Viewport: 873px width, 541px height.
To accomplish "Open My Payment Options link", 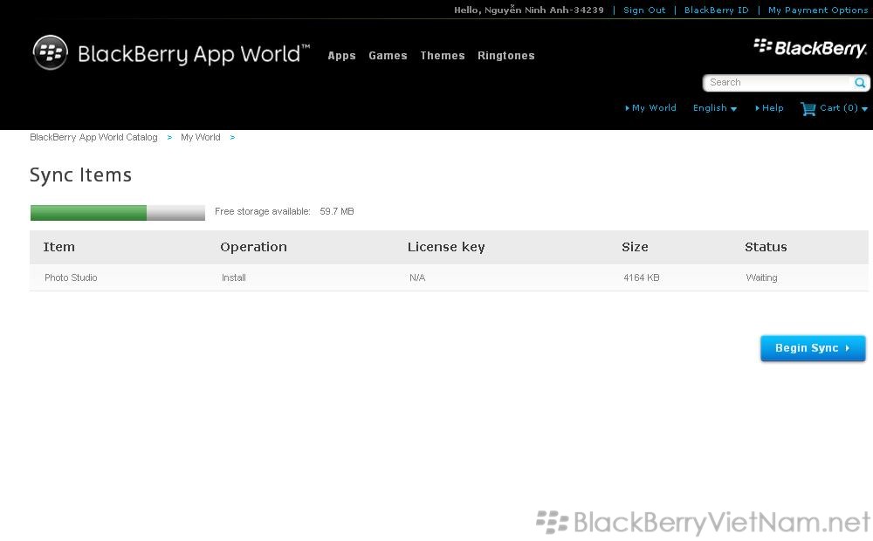I will click(x=817, y=10).
